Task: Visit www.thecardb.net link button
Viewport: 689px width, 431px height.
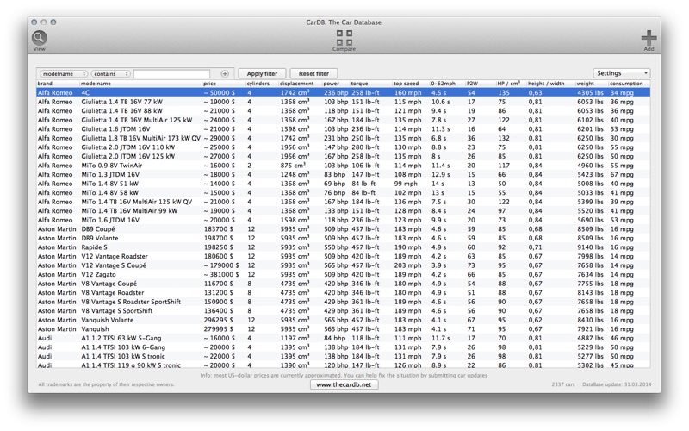Action: point(344,384)
